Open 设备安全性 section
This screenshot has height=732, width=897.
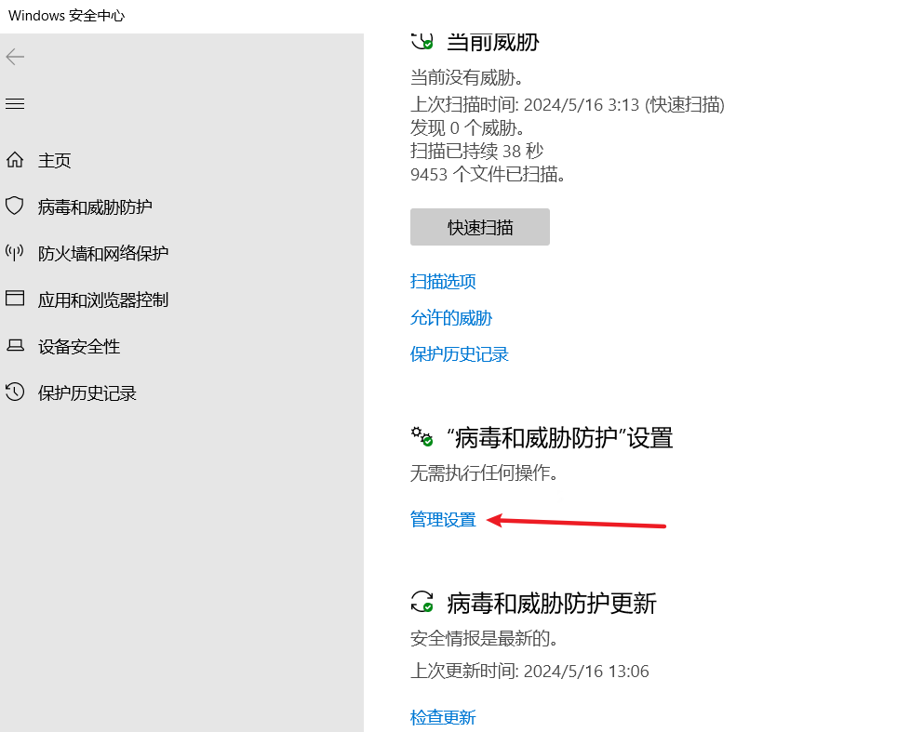(79, 347)
